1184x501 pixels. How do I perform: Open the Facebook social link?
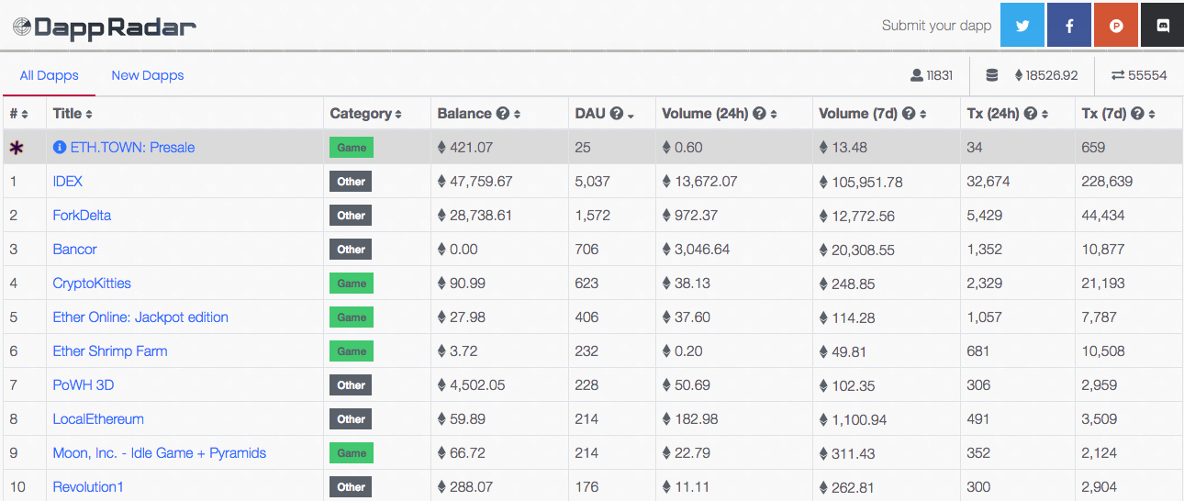1069,26
